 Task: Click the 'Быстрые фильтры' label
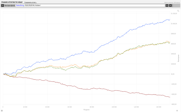coord(10,5)
